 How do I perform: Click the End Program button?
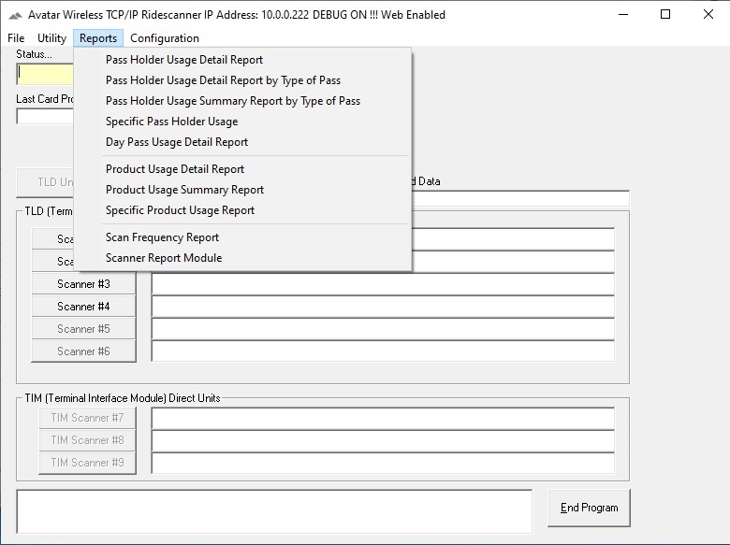pos(589,508)
